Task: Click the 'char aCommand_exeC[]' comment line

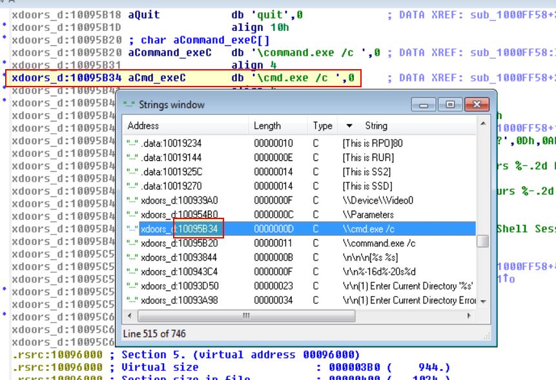Action: pyautogui.click(x=205, y=40)
